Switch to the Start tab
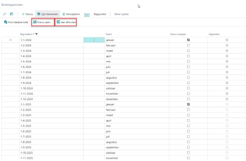The width and height of the screenshot is (246, 161). point(87,14)
